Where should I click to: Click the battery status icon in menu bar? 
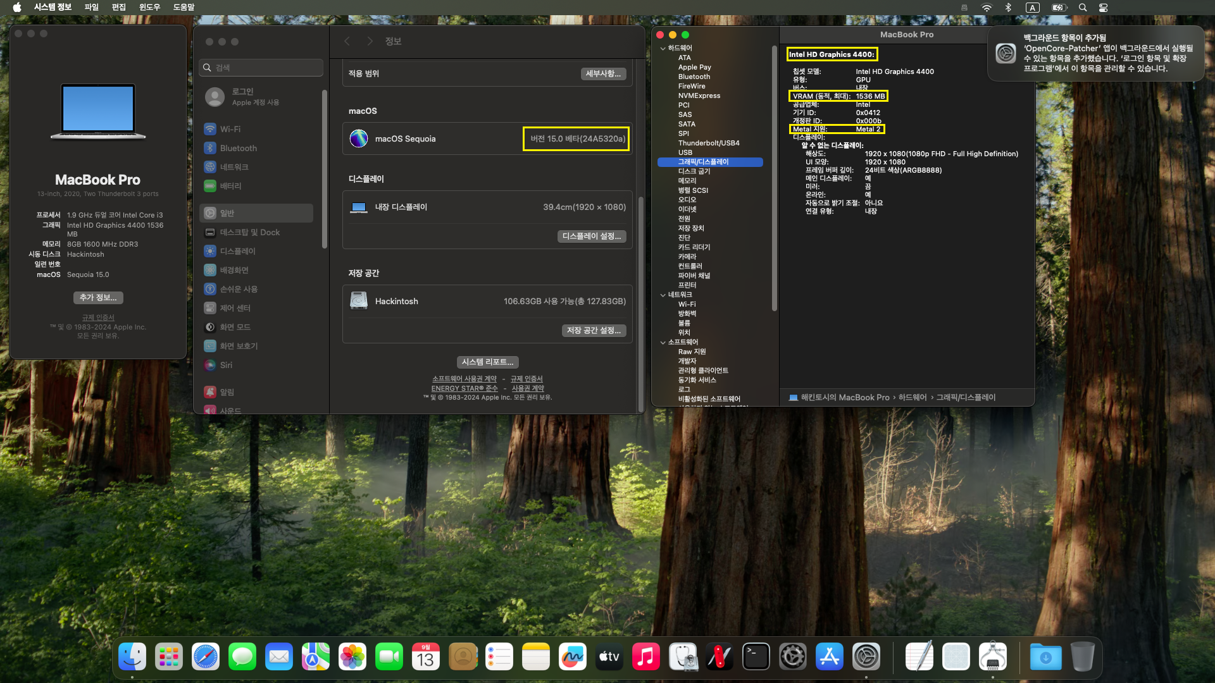[x=1059, y=8]
